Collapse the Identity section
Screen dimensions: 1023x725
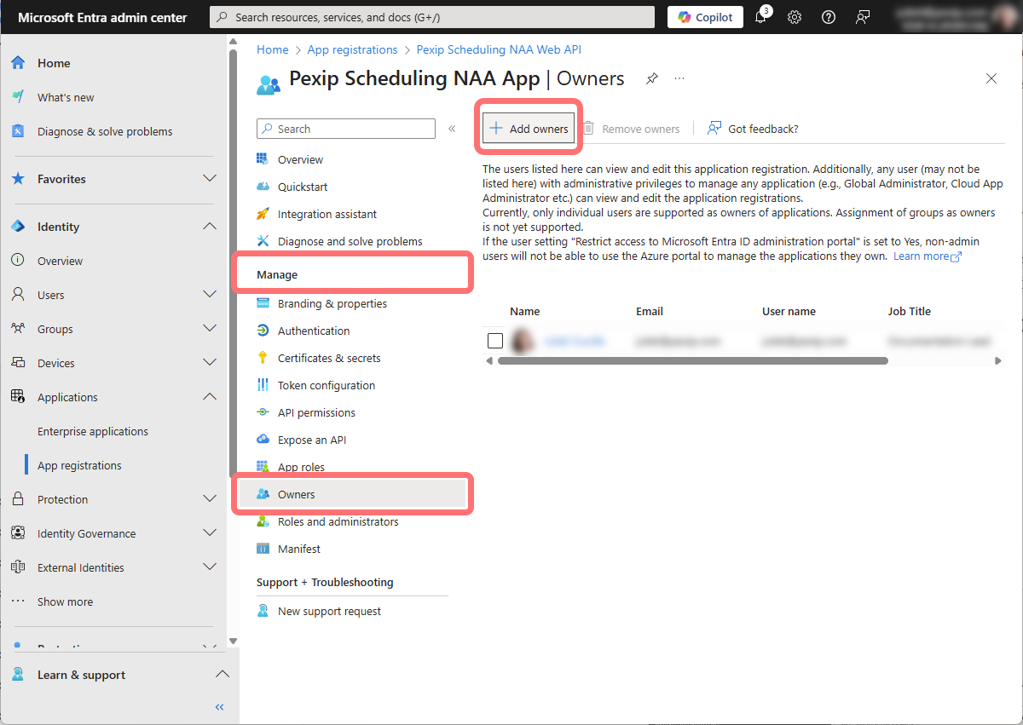209,227
